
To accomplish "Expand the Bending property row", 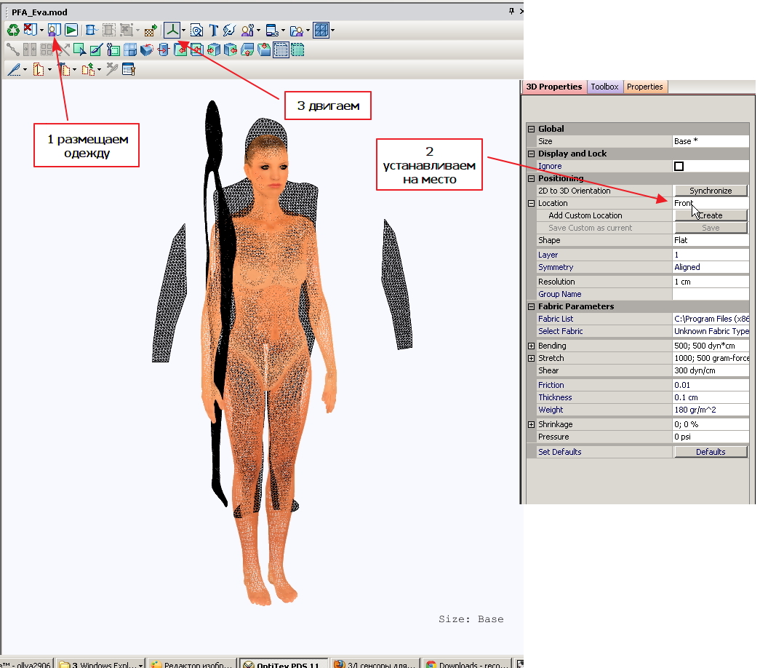I will [x=531, y=346].
